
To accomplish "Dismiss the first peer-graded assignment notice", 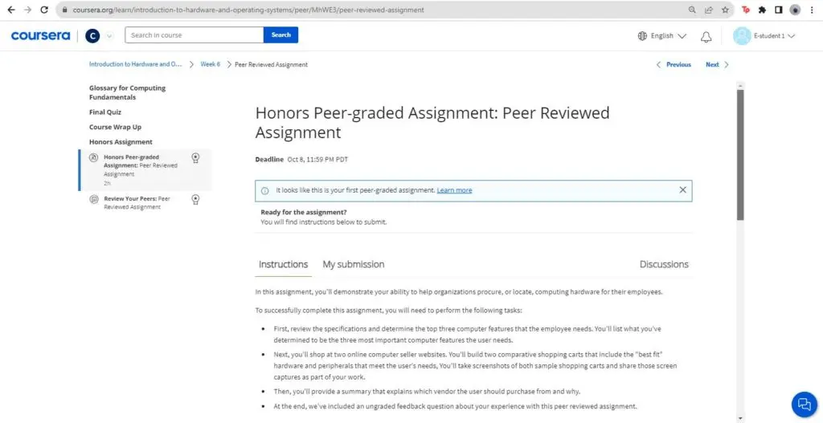I will [682, 189].
